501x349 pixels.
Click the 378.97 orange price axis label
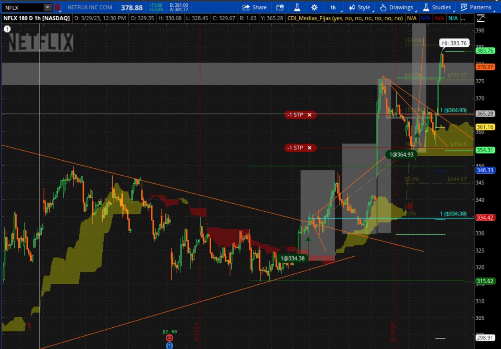point(485,67)
